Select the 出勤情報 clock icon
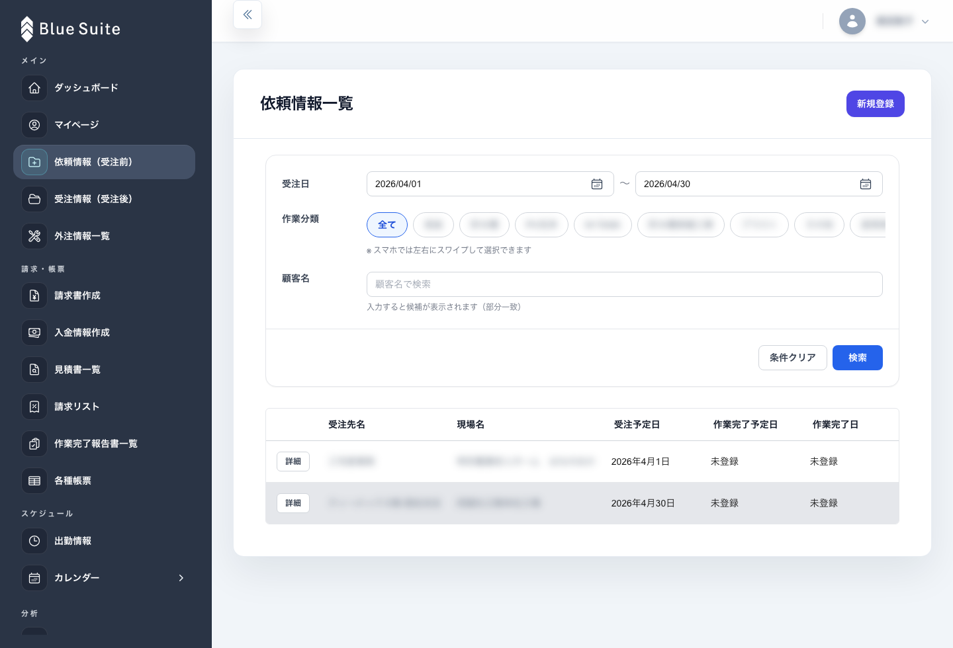Viewport: 953px width, 648px height. click(34, 541)
